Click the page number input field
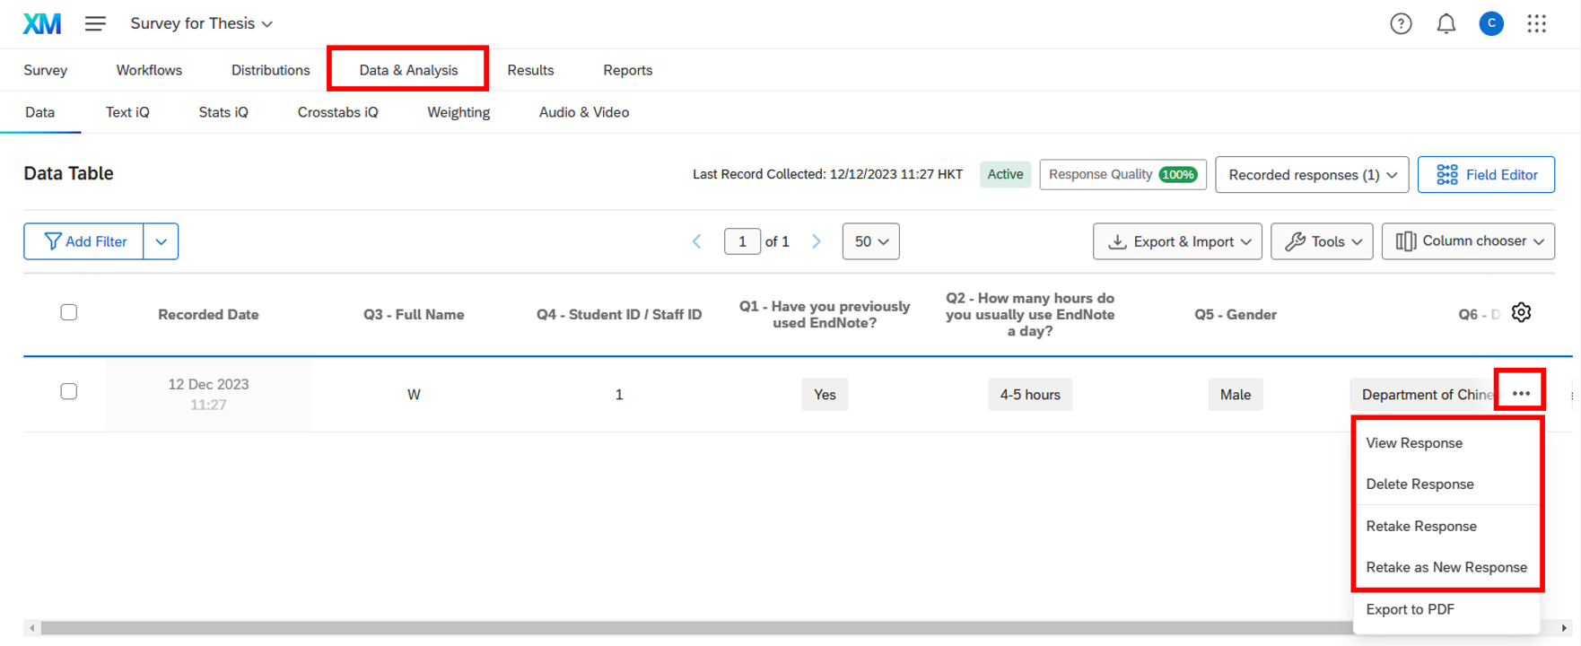Screen dimensions: 1581x646 tap(742, 241)
